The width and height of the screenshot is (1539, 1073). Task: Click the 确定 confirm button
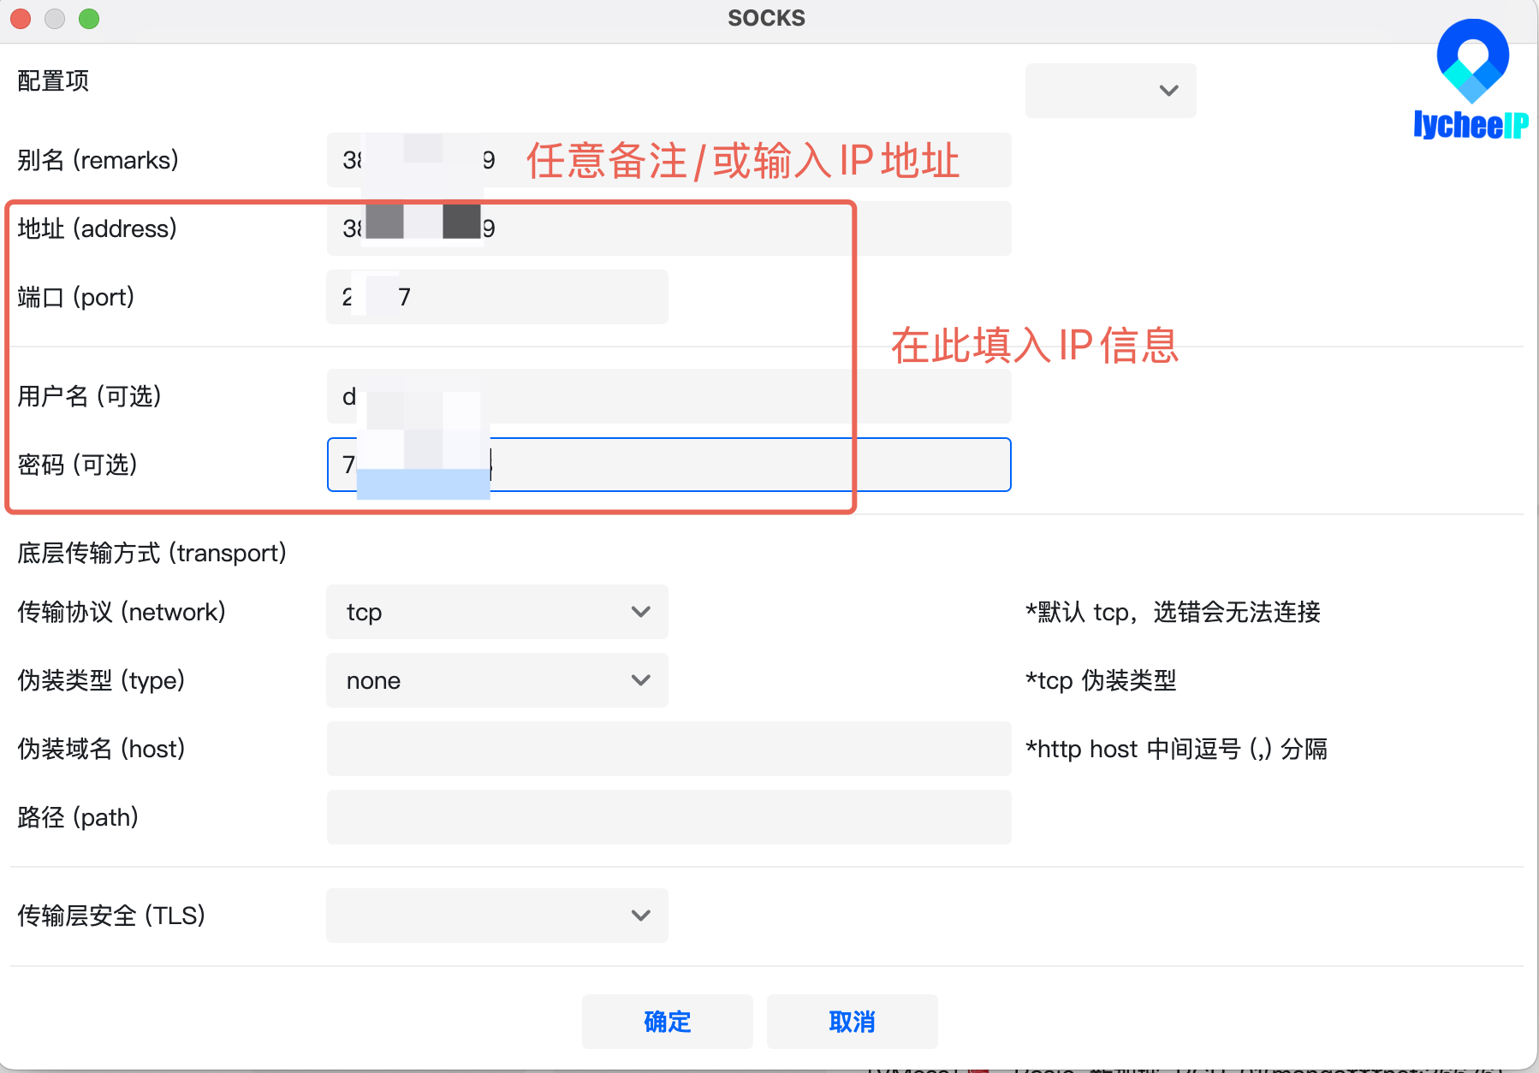pyautogui.click(x=667, y=1022)
